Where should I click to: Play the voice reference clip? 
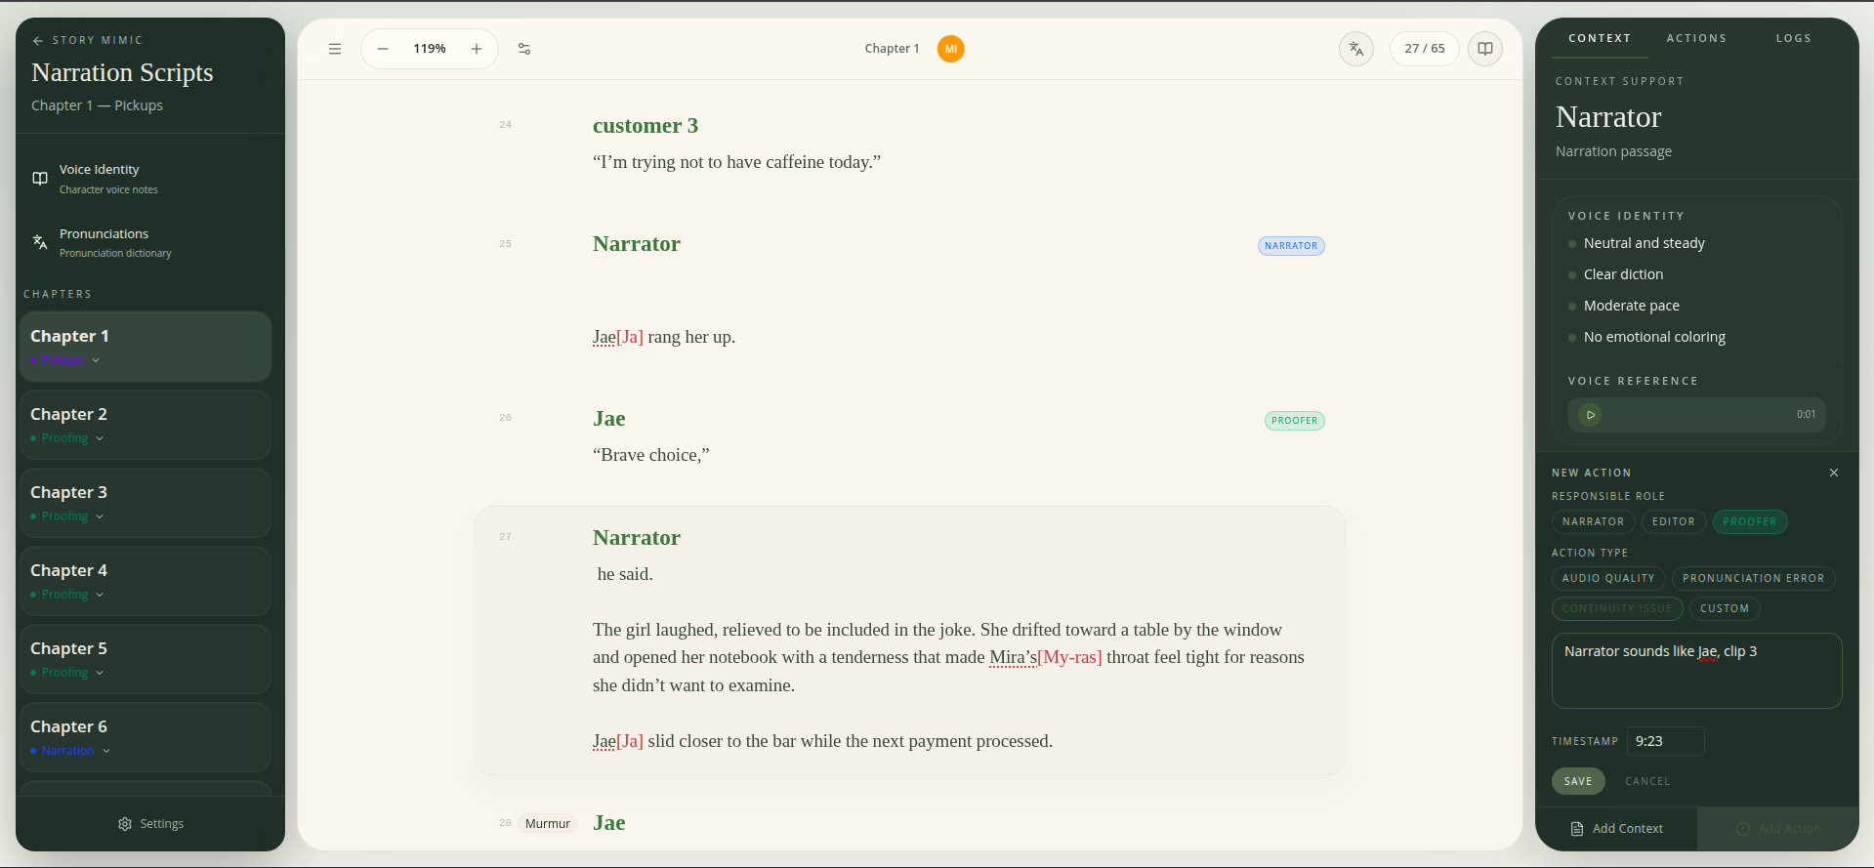(1590, 415)
